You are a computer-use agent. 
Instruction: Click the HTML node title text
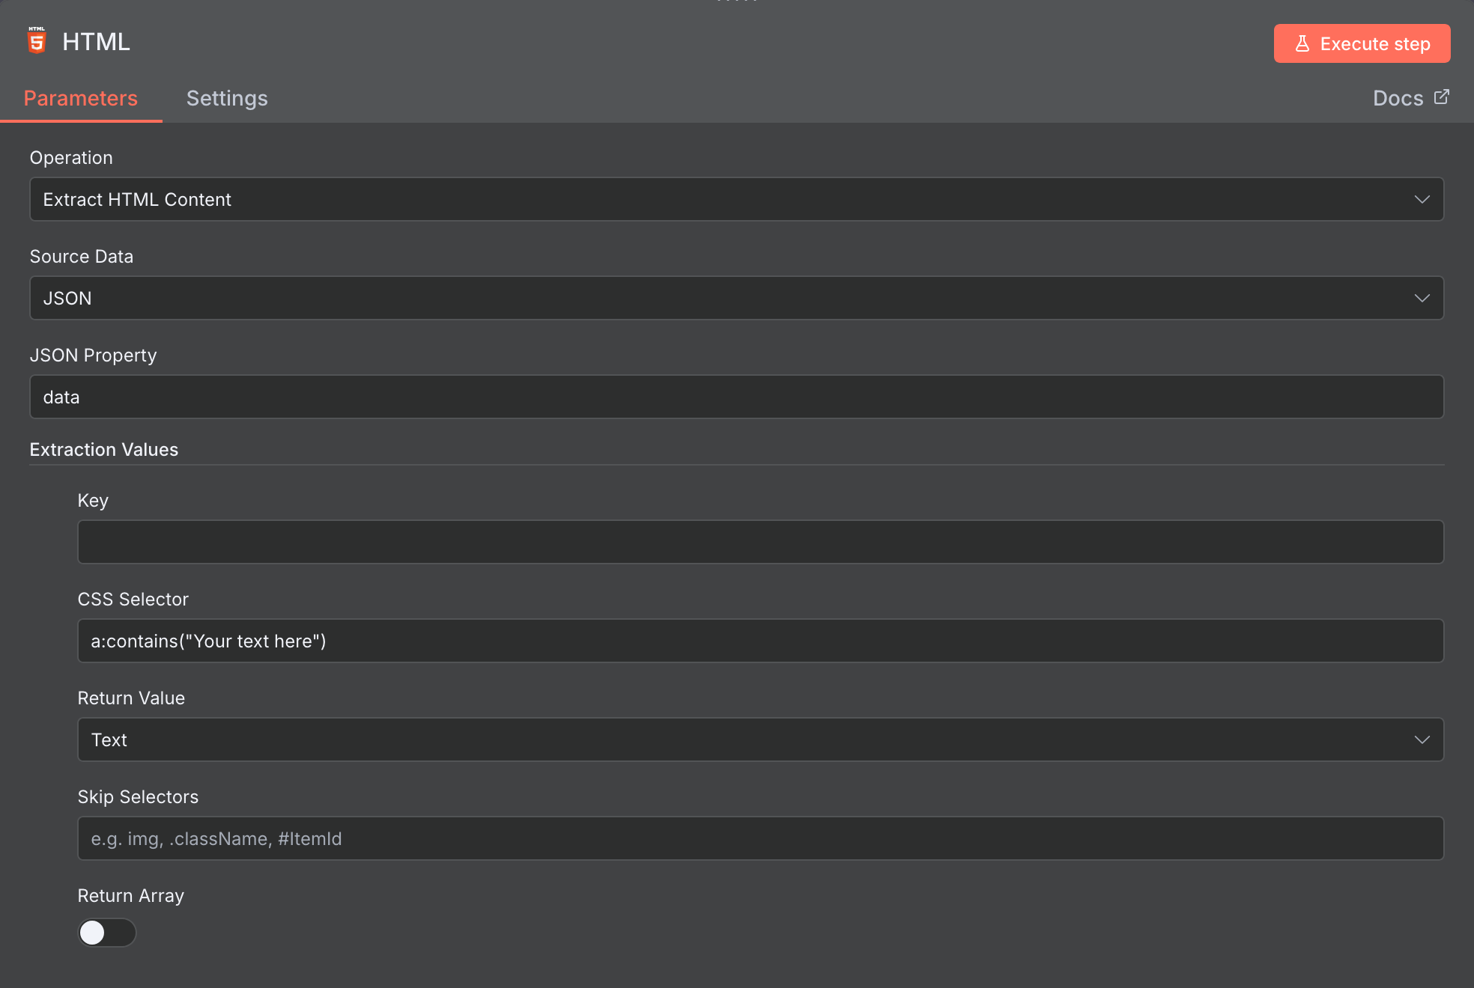pyautogui.click(x=96, y=42)
